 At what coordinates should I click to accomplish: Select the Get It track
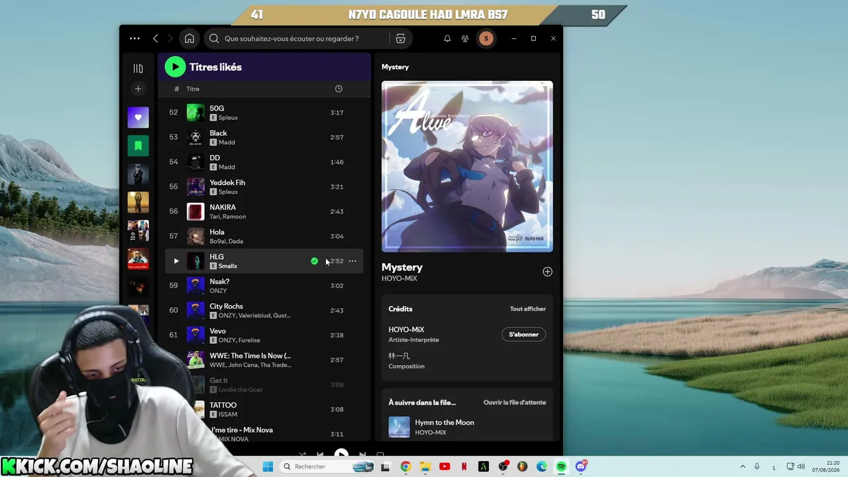point(264,384)
